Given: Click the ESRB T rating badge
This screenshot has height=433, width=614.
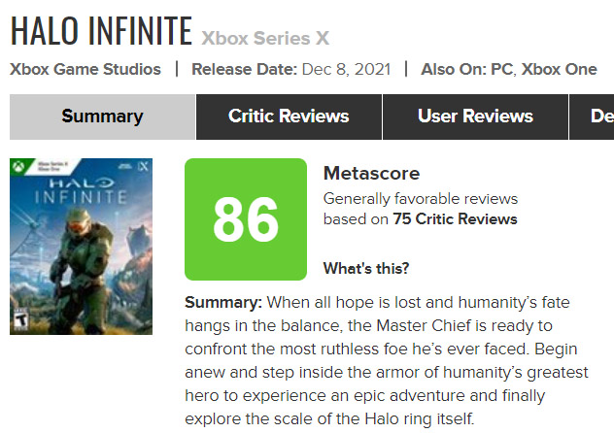Looking at the screenshot, I should pos(20,318).
